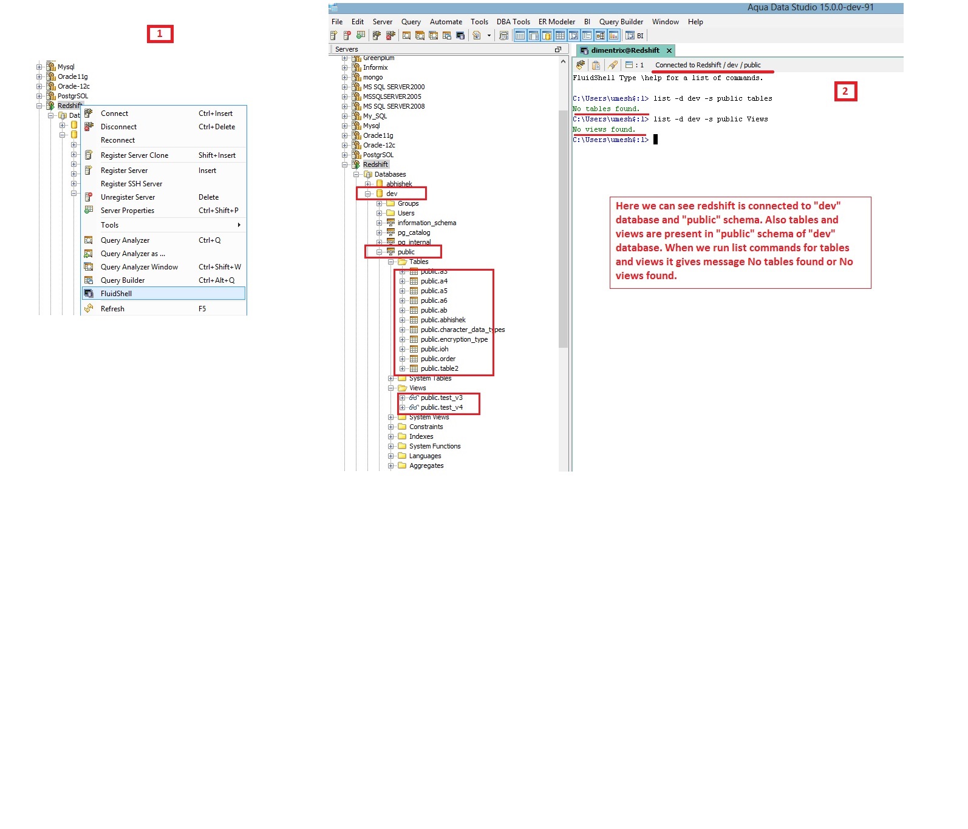This screenshot has width=968, height=829.
Task: Open the DBA Tools menu
Action: tap(513, 22)
